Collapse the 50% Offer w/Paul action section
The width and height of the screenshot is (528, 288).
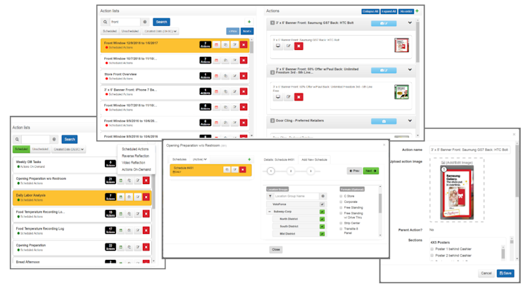(x=410, y=70)
